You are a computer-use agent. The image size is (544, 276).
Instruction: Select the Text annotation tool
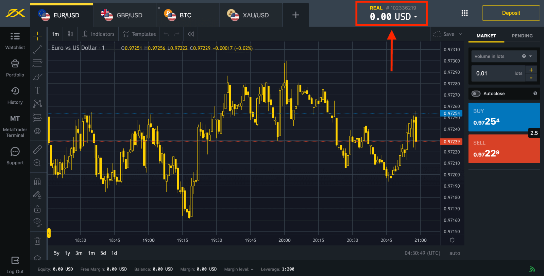tap(37, 90)
